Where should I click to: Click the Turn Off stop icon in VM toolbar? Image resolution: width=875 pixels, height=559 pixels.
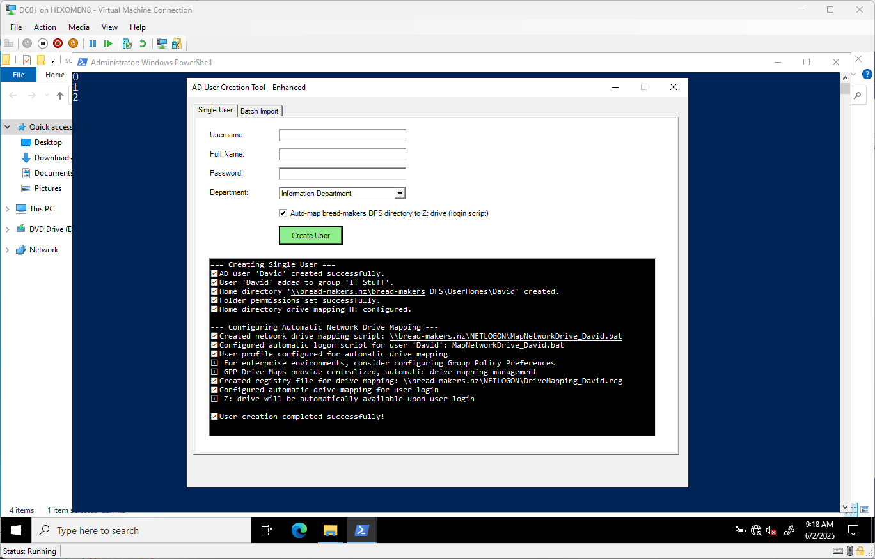pyautogui.click(x=43, y=43)
